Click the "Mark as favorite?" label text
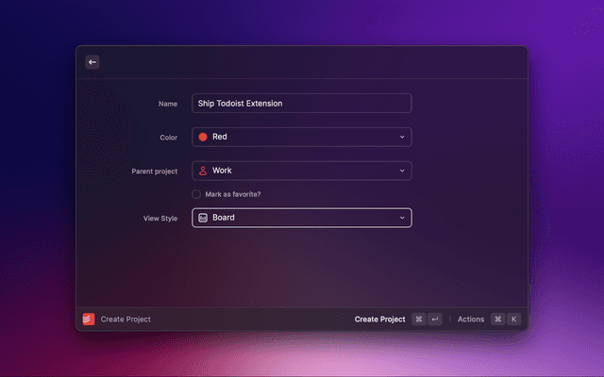Screen dimensions: 604x377 pyautogui.click(x=232, y=194)
